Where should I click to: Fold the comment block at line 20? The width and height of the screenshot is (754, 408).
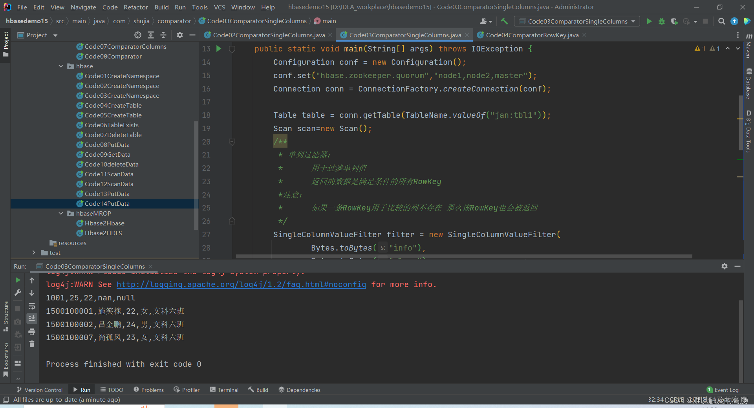tap(232, 142)
